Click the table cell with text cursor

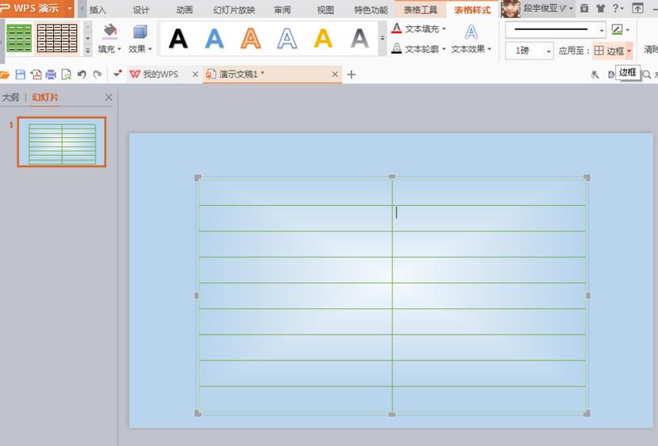[x=489, y=218]
